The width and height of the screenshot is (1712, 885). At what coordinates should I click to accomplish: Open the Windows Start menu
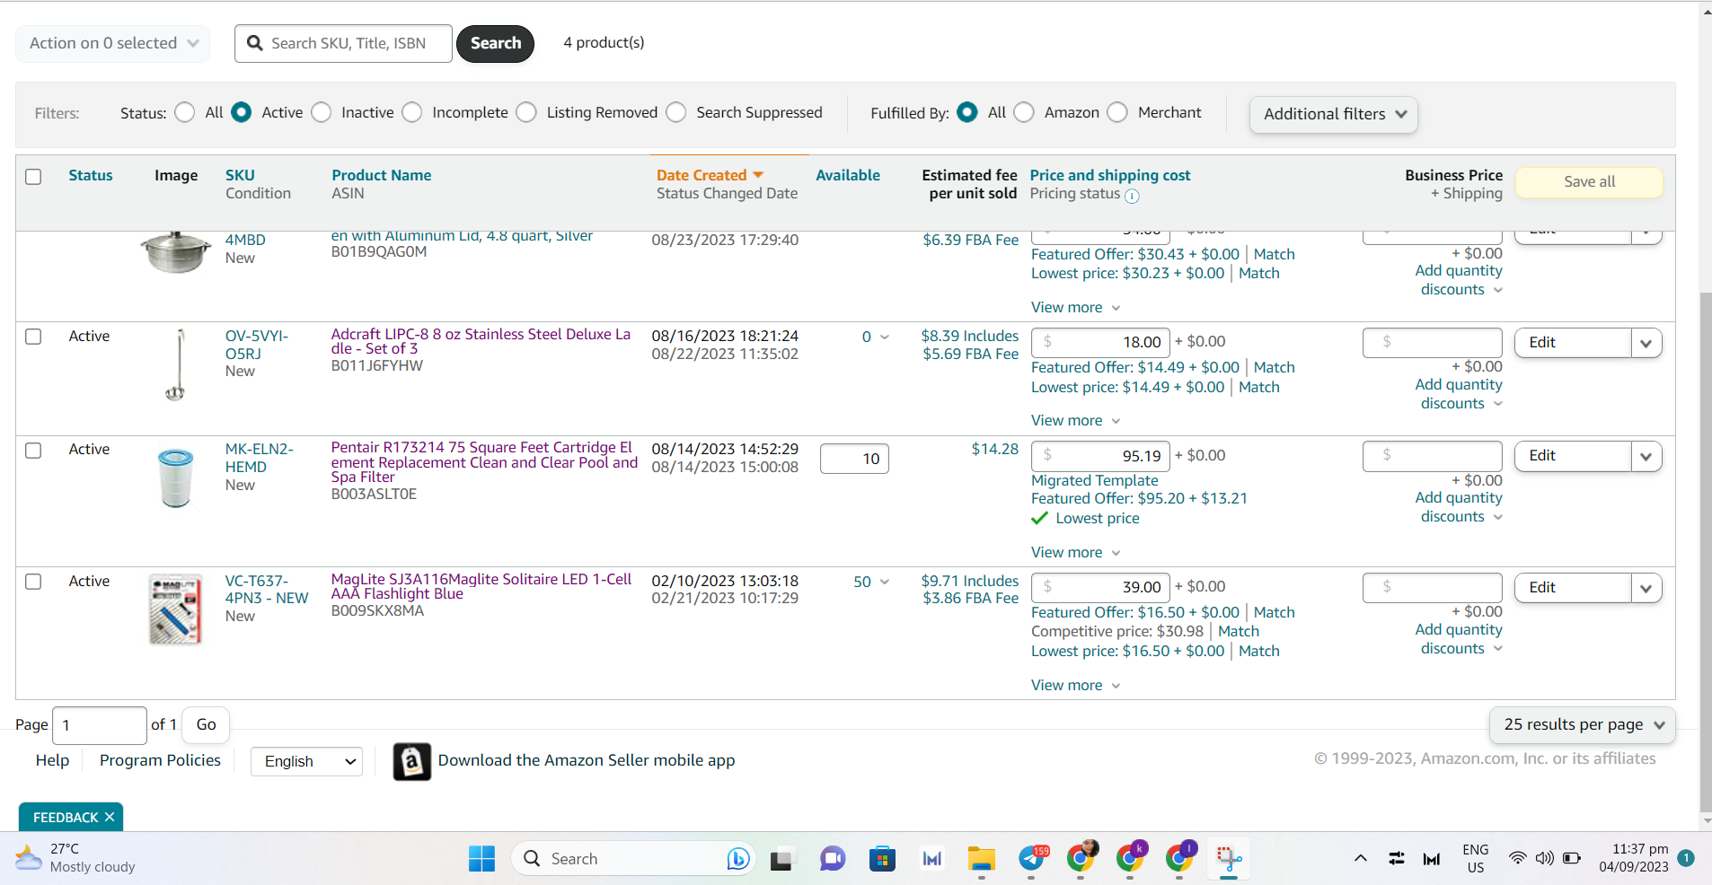coord(481,859)
